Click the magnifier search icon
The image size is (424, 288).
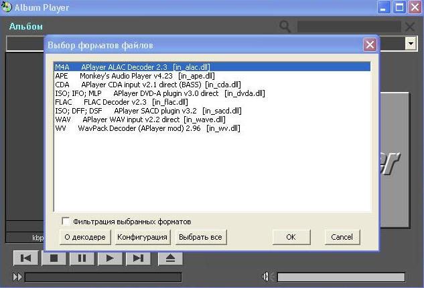click(285, 27)
